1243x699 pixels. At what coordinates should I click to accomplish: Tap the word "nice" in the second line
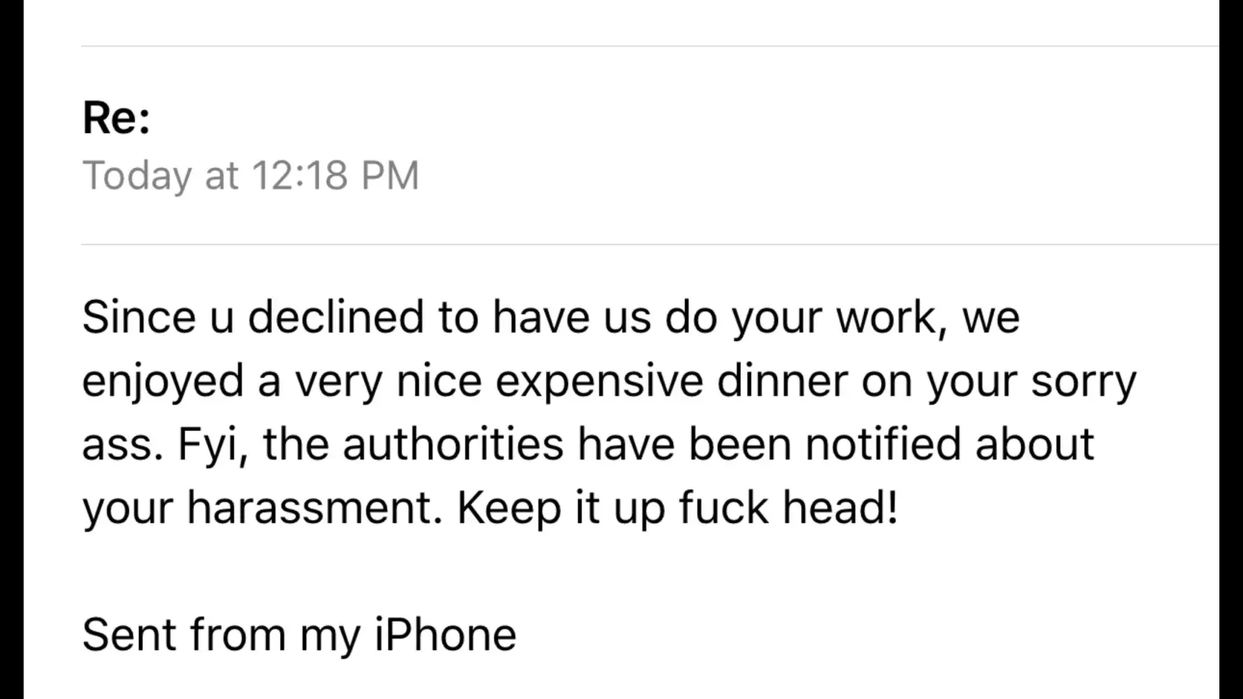[439, 381]
